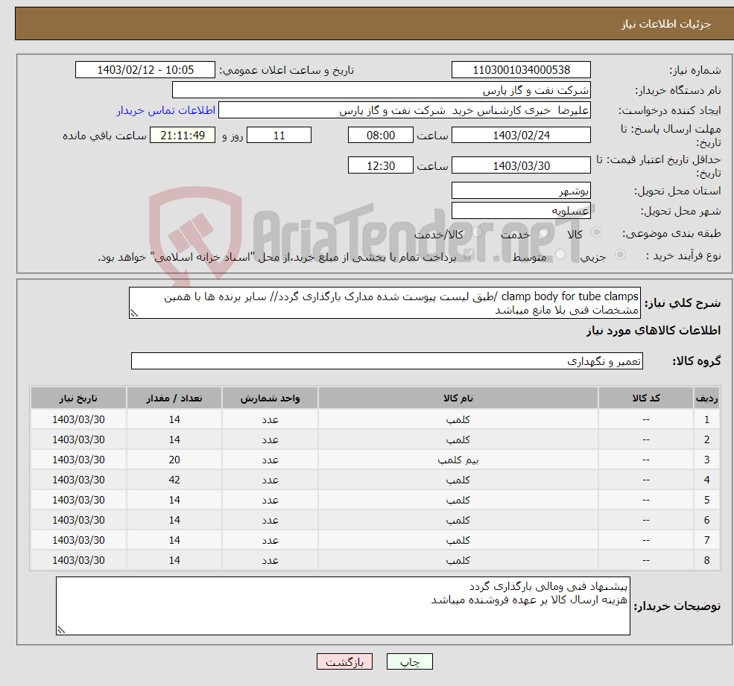Click the price validity date 1403/03/30 field
Image resolution: width=734 pixels, height=686 pixels.
tap(521, 165)
